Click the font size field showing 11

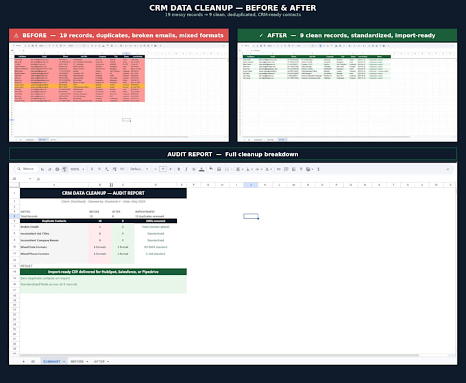coord(163,169)
